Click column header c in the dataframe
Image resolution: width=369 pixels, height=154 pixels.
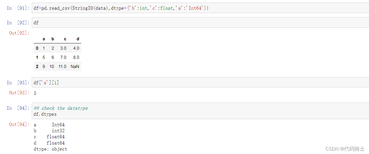pyautogui.click(x=65, y=39)
